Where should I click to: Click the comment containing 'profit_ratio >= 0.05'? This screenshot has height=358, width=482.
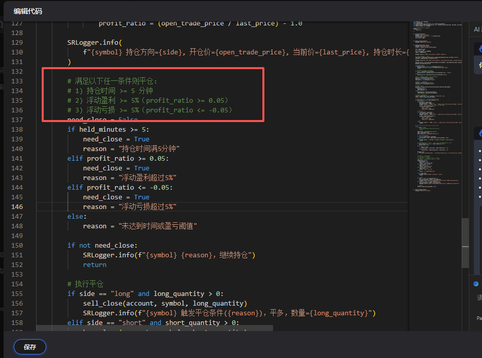[x=148, y=101]
